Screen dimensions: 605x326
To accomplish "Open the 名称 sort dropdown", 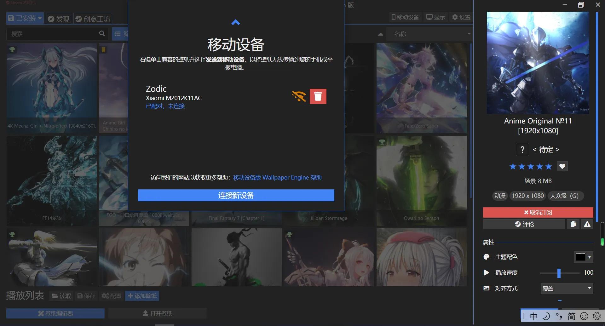I will pyautogui.click(x=430, y=34).
